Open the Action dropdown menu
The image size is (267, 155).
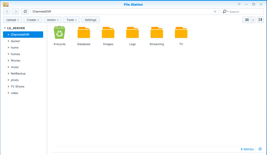pyautogui.click(x=53, y=20)
